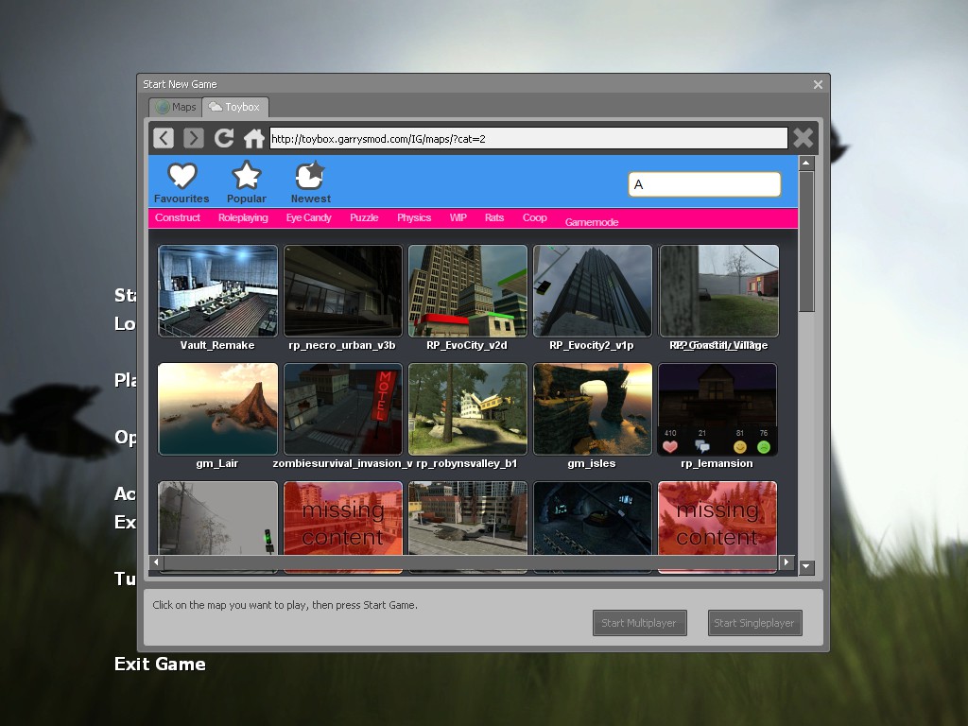
Task: Click the gm_isles map name
Action: click(592, 463)
